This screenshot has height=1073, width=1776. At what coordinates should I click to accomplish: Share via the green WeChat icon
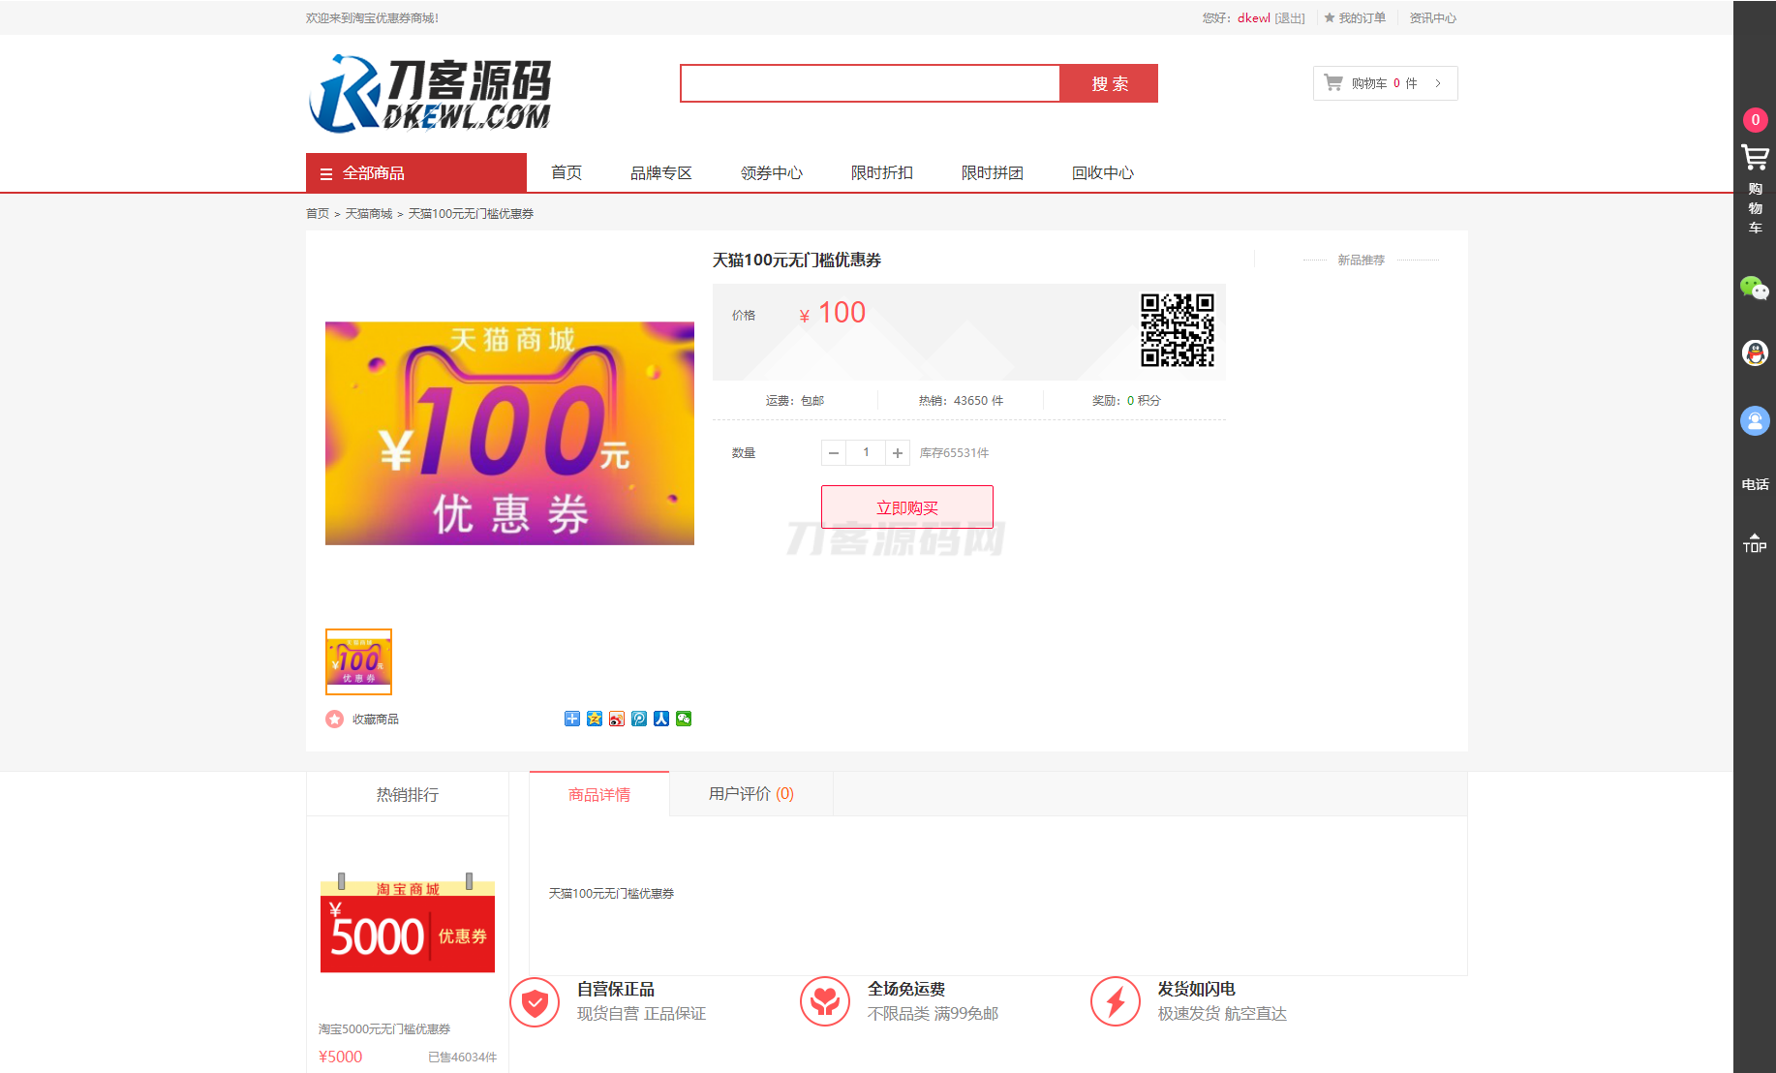[x=684, y=719]
